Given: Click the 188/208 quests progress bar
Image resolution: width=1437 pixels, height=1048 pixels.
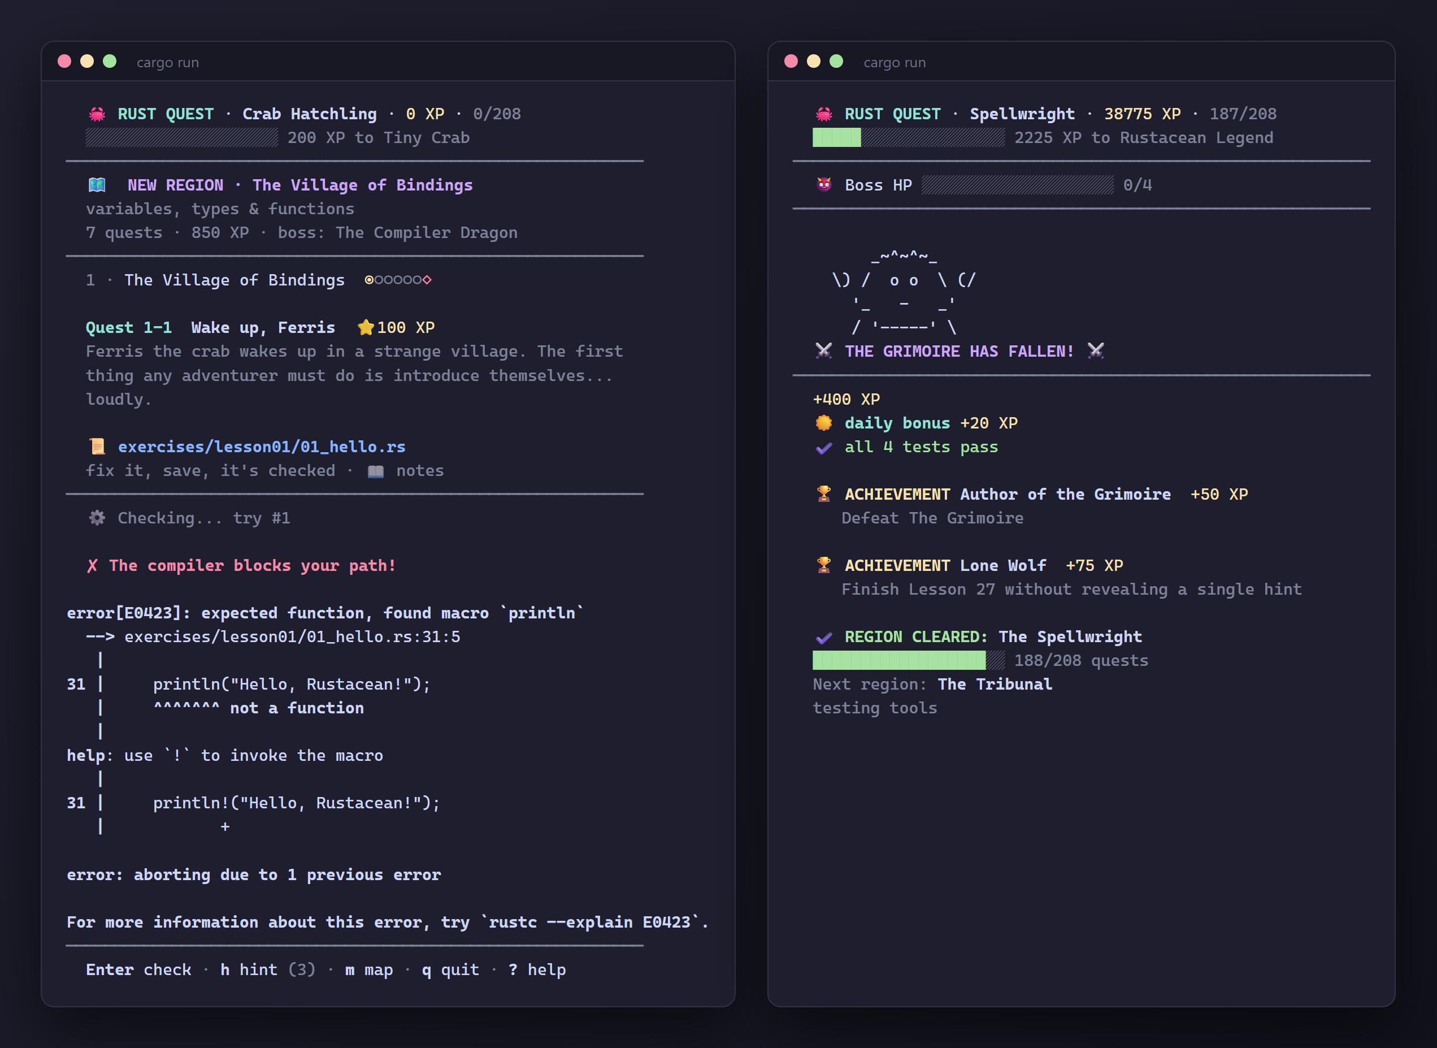Looking at the screenshot, I should pos(909,660).
